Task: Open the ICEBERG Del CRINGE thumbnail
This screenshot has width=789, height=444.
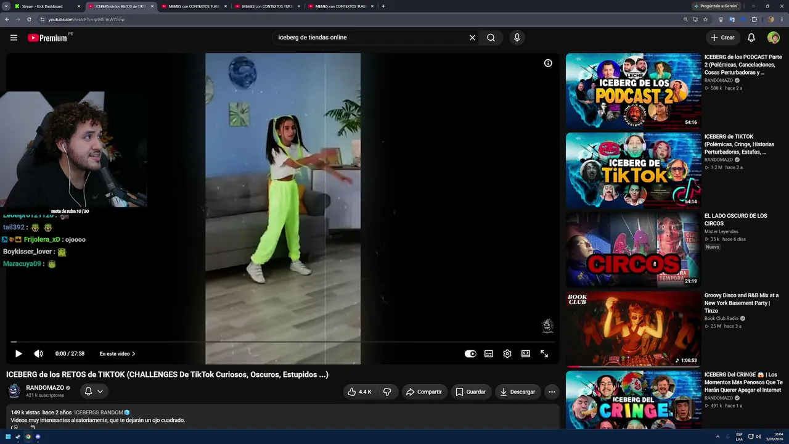Action: click(633, 400)
